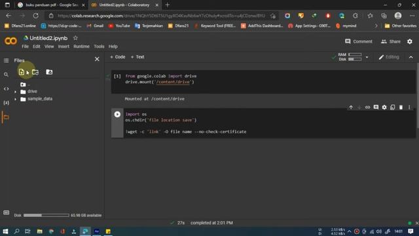Open Windows notification center
This screenshot has height=236, width=419.
point(410,231)
